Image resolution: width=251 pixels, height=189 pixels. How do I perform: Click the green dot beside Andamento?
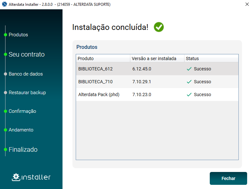coord(5,130)
